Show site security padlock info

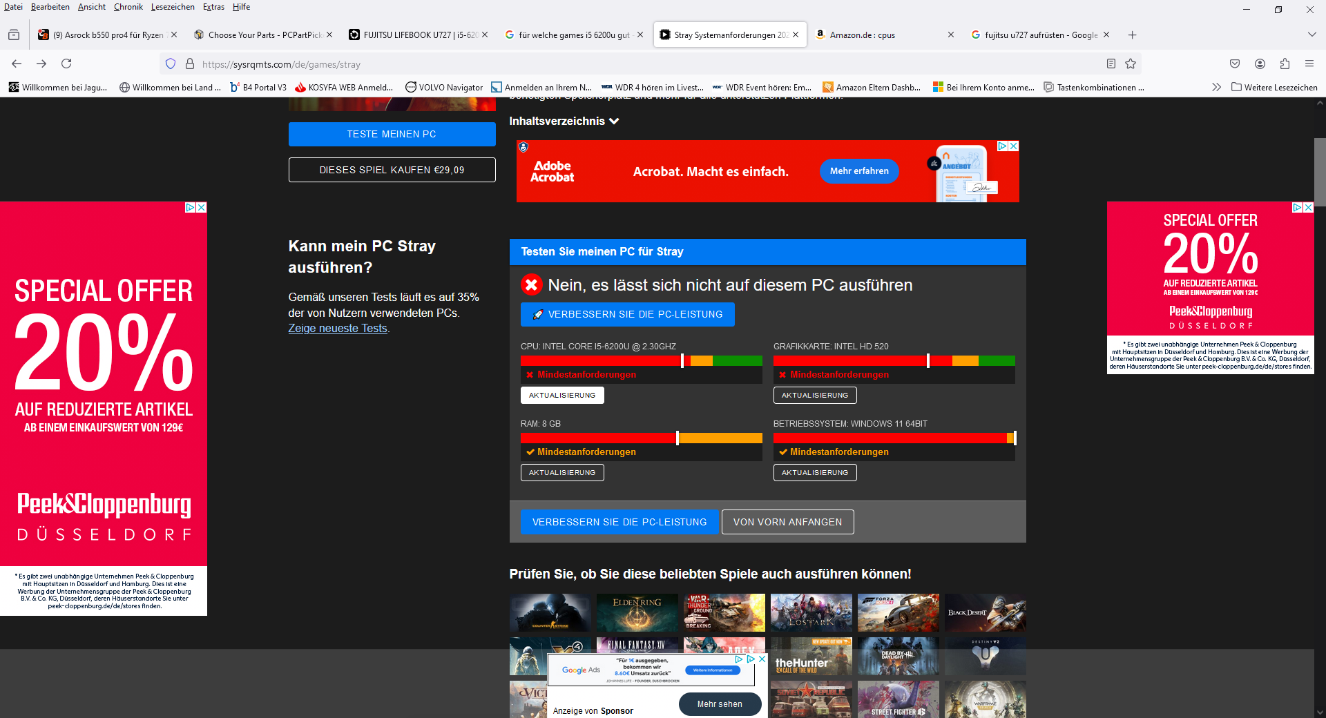pos(190,64)
